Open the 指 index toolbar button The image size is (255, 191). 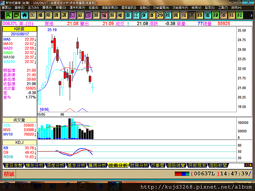click(184, 15)
